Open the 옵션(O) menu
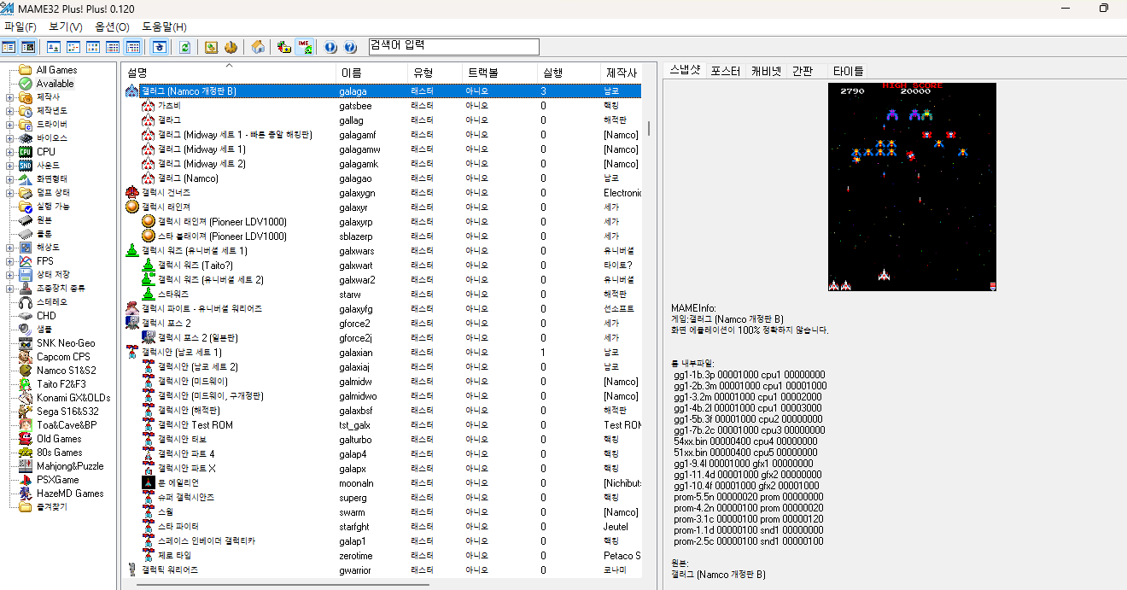 pos(112,27)
